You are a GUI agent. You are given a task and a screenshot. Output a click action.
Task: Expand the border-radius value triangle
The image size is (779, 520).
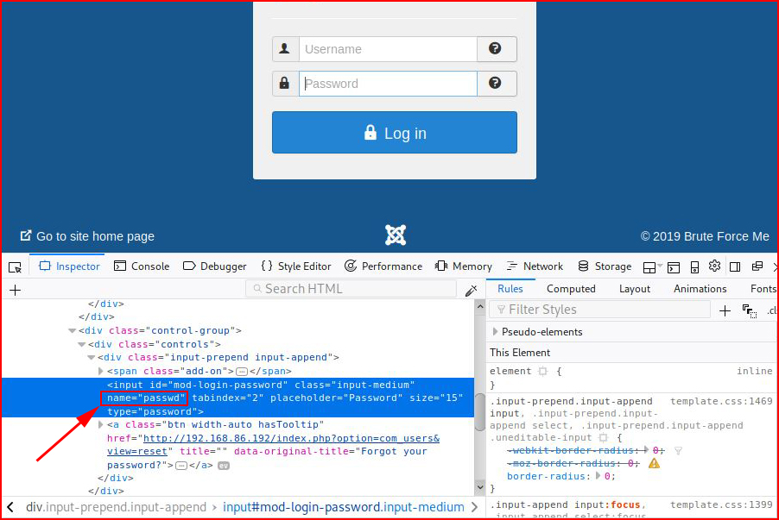[598, 476]
